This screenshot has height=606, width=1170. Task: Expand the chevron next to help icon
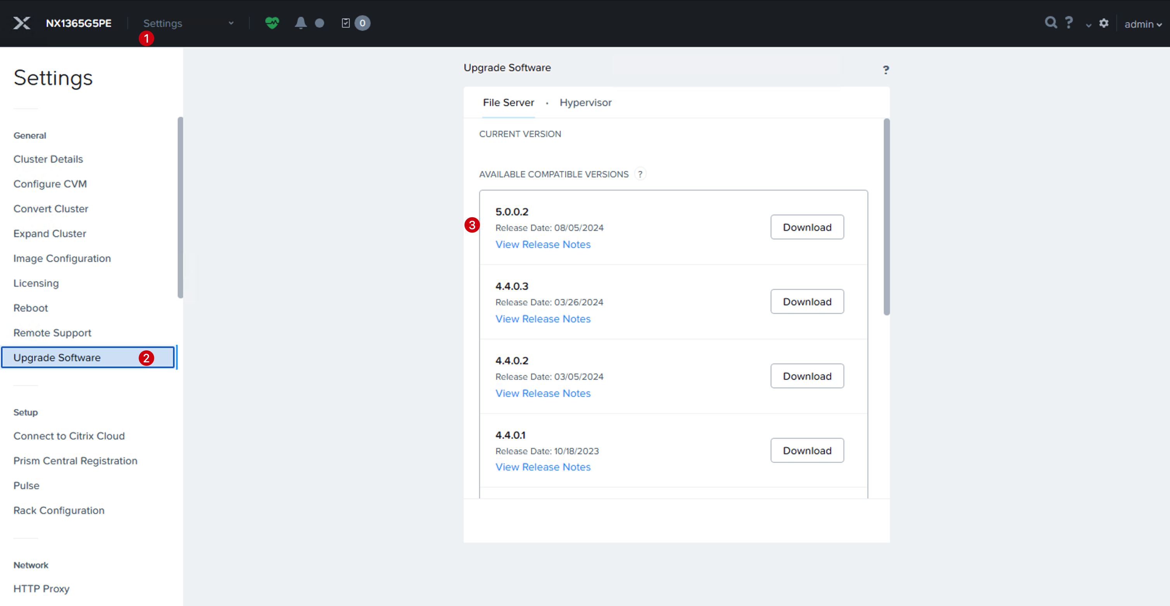click(1088, 26)
